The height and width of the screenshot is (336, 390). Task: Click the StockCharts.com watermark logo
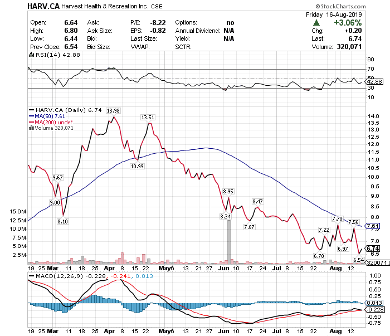(340, 6)
